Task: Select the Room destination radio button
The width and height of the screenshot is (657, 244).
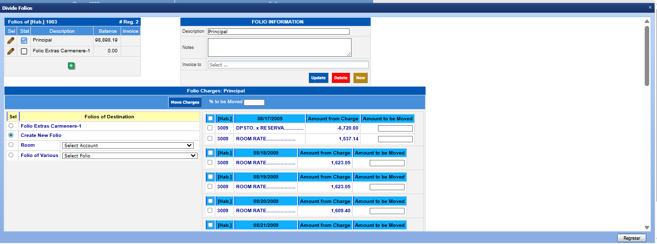Action: click(x=11, y=145)
